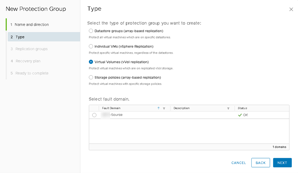
Task: Select the -Source fault domain radio button
Action: coord(94,115)
